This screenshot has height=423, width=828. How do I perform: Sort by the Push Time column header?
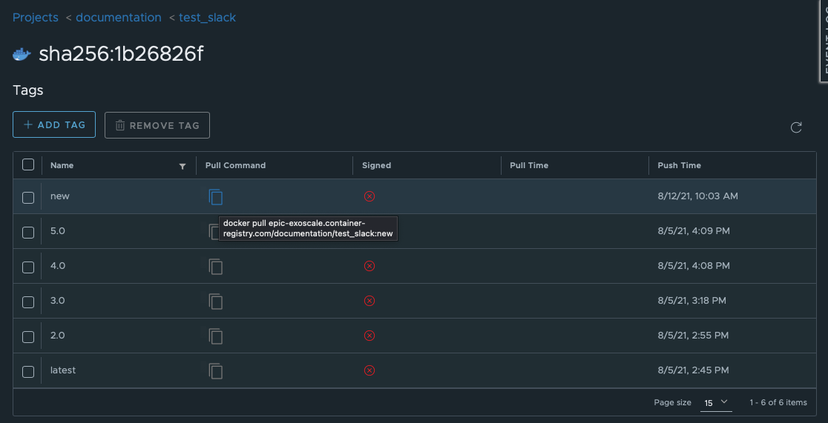coord(679,165)
